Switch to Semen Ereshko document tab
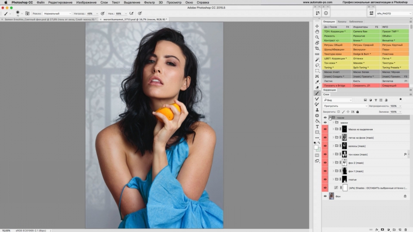This screenshot has width=413, height=232. (50, 20)
